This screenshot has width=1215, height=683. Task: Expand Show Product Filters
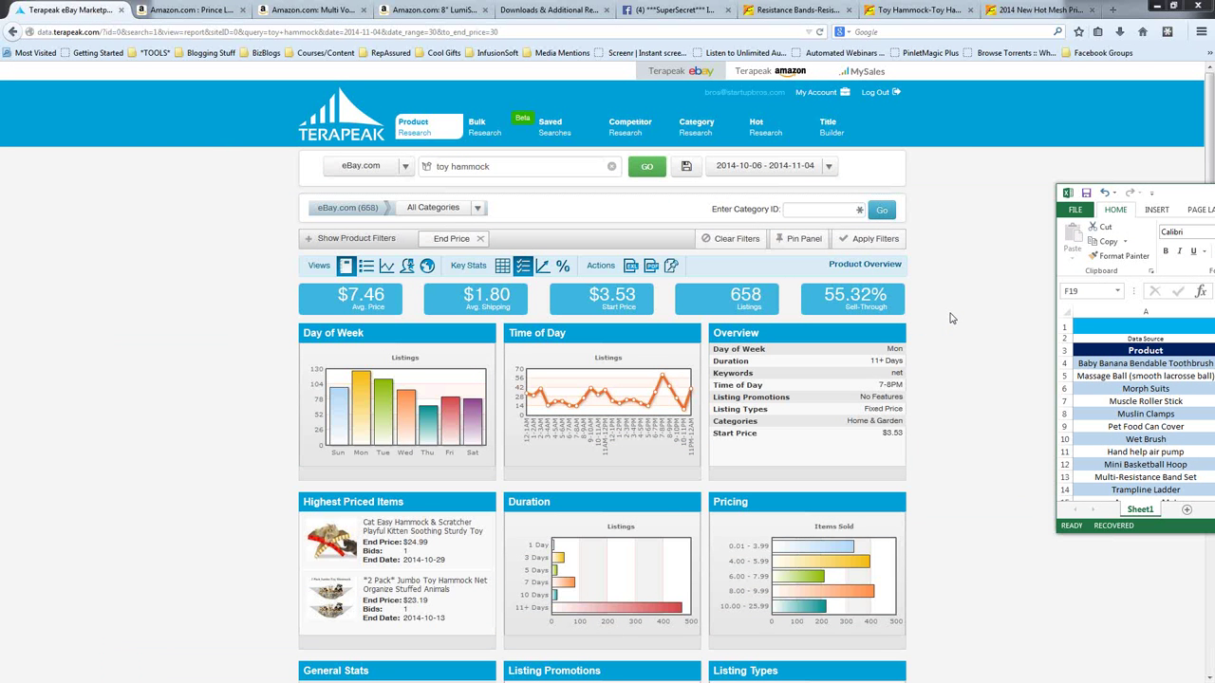click(349, 239)
